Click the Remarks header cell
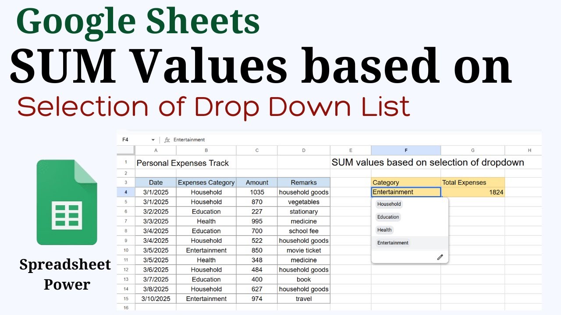The height and width of the screenshot is (315, 561). pos(304,182)
